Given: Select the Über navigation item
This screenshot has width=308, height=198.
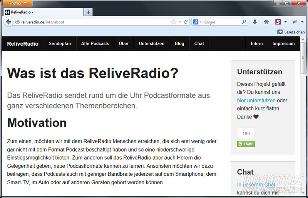Looking at the screenshot, I should click(124, 43).
